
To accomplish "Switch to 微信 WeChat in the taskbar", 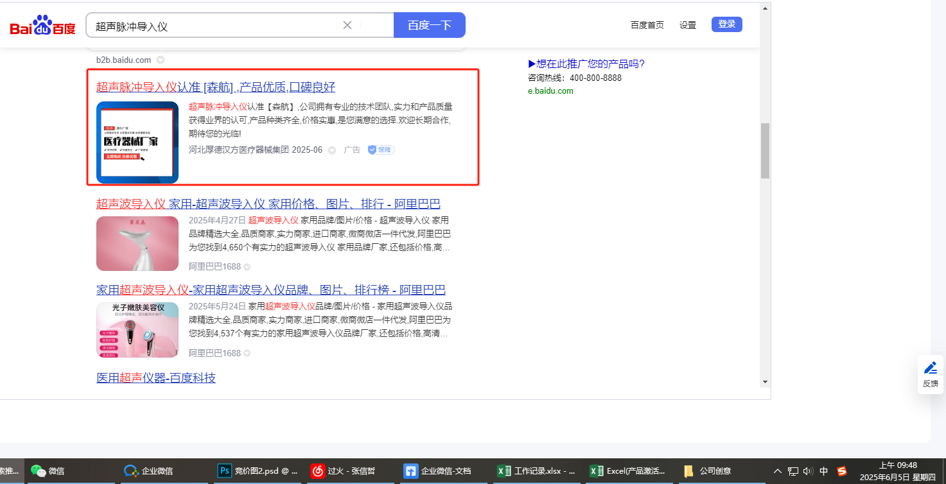I will click(x=48, y=471).
